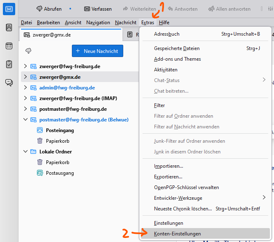Open the Ansicht menu in menu bar
This screenshot has height=242, width=274.
[x=73, y=23]
